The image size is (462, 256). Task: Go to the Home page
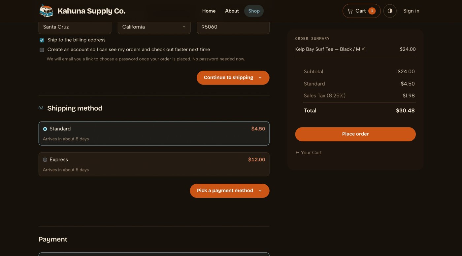point(209,11)
